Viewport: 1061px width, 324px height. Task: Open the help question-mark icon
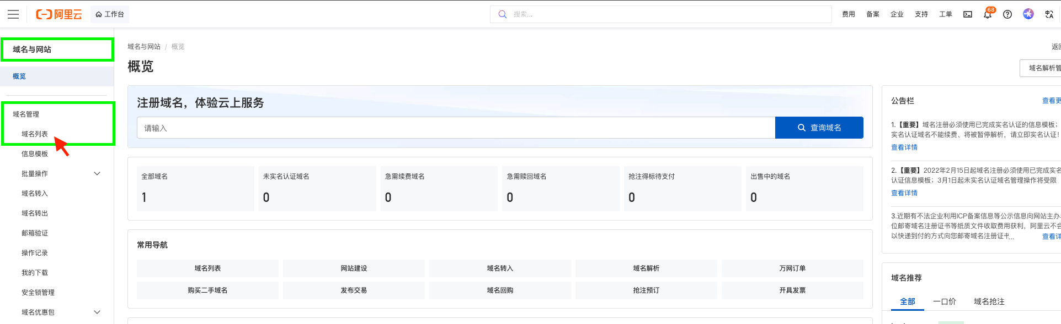coord(1007,14)
